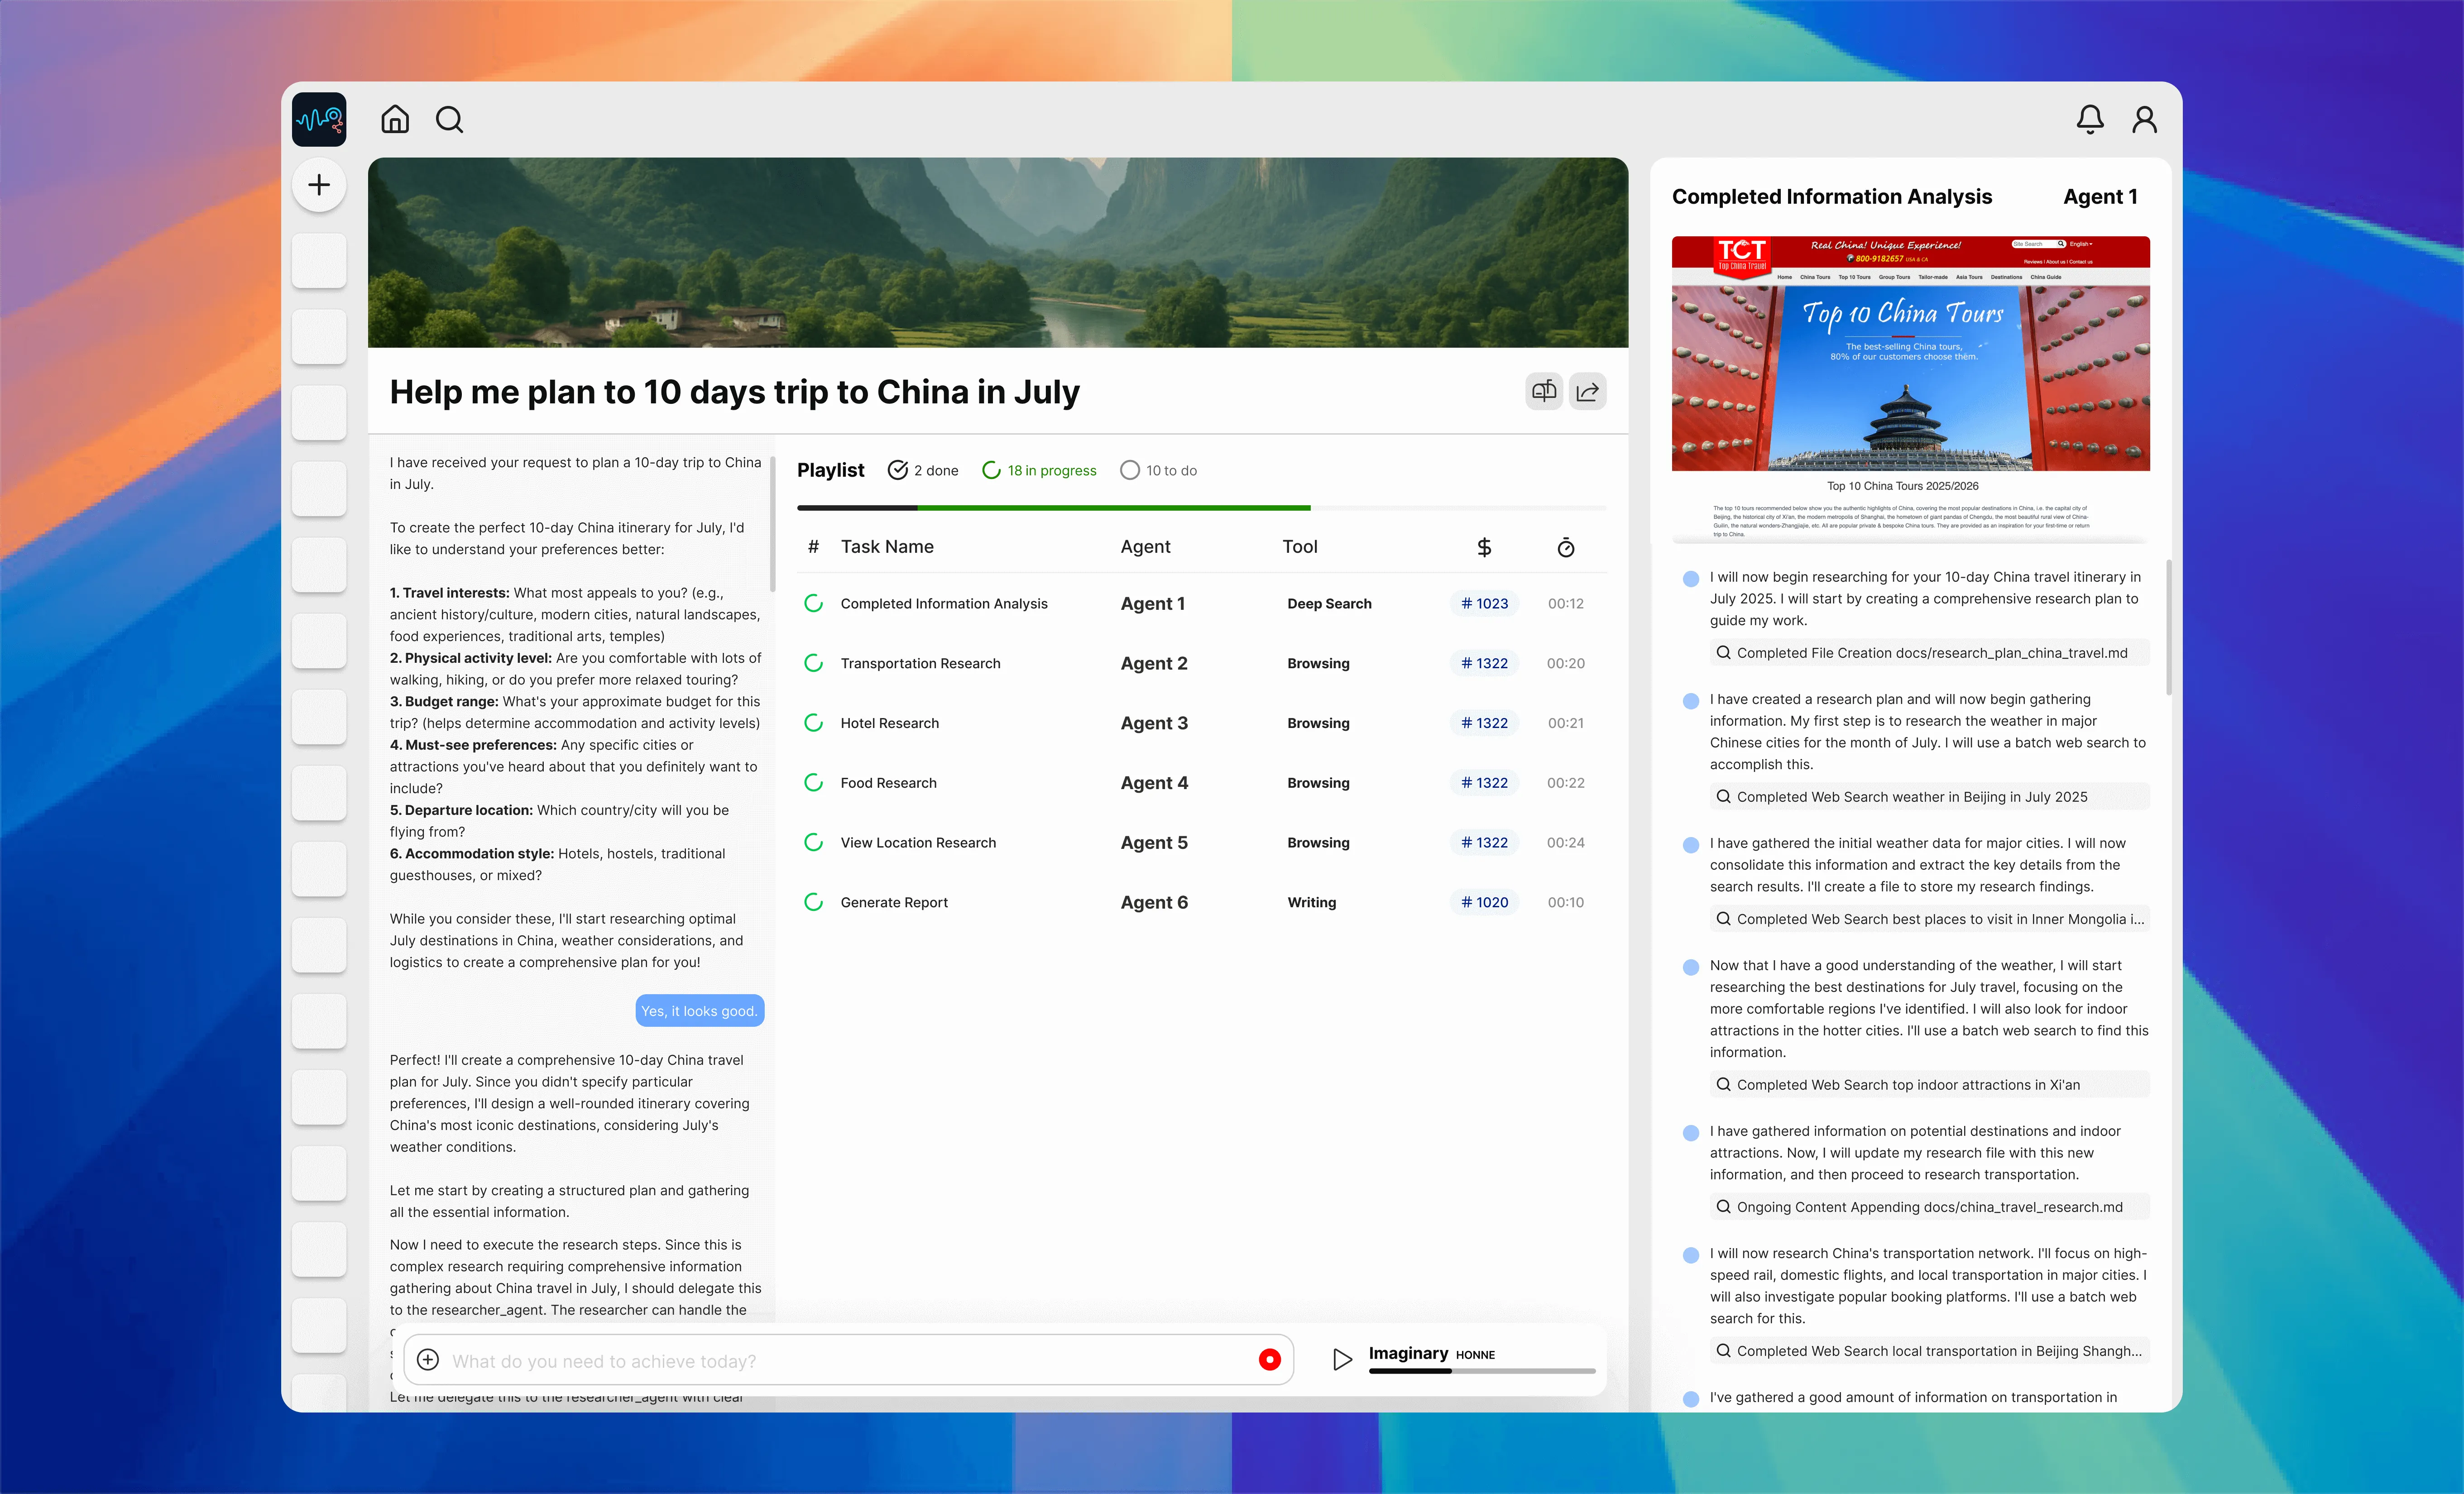
Task: Open the user profile icon
Action: (2144, 120)
